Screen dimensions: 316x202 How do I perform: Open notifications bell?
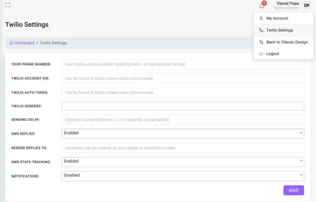(x=262, y=6)
